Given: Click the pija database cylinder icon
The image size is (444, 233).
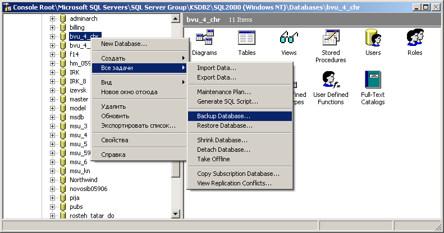Looking at the screenshot, I should point(63,198).
